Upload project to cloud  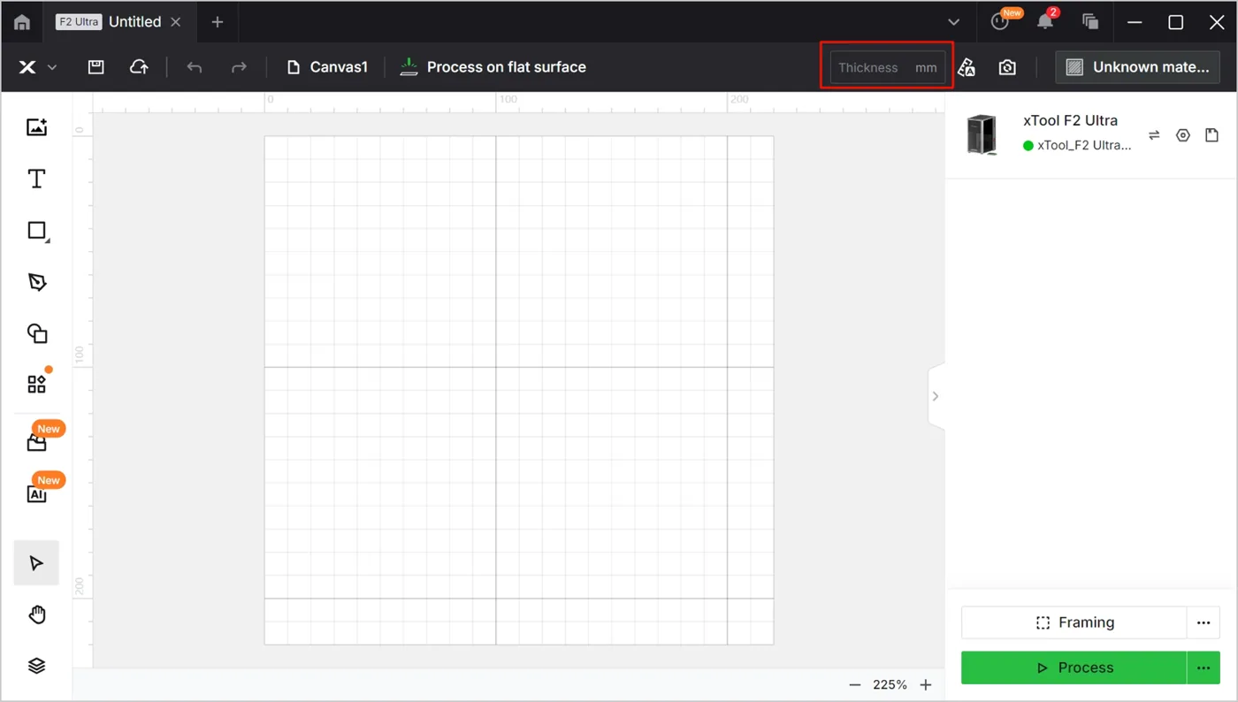click(139, 67)
